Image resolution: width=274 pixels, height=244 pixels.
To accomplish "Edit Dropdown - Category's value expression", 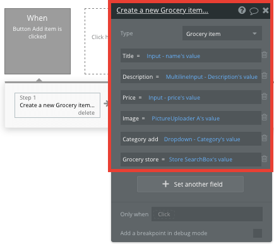I will (202, 139).
